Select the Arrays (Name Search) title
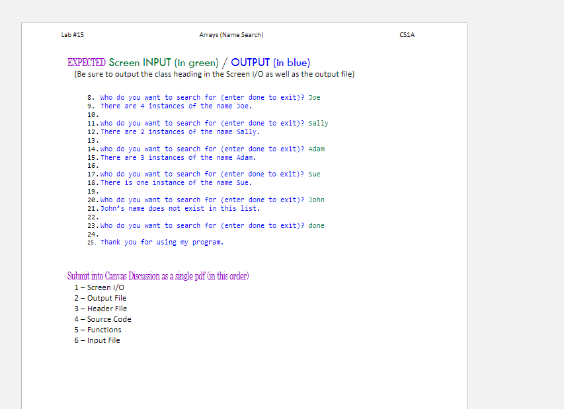Viewport: 564px width, 409px height. [231, 34]
